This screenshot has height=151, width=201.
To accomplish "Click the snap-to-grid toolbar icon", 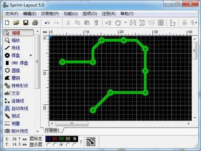I will 161,23.
